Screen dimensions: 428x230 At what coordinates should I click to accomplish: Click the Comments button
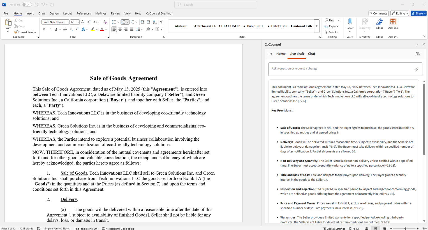pyautogui.click(x=378, y=13)
